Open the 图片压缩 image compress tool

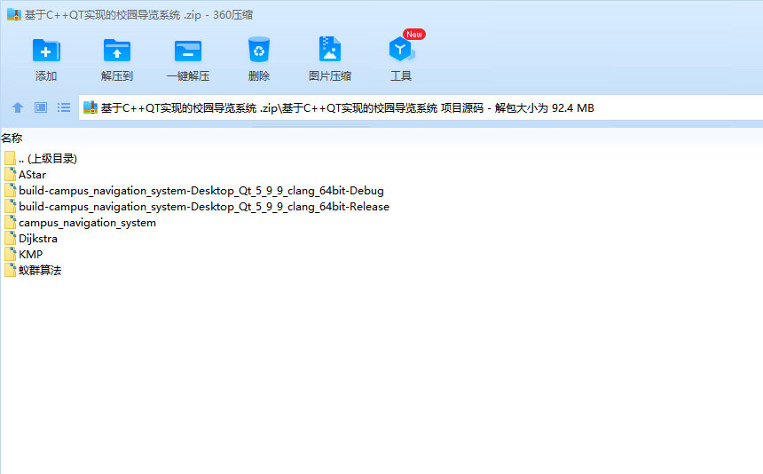(330, 49)
